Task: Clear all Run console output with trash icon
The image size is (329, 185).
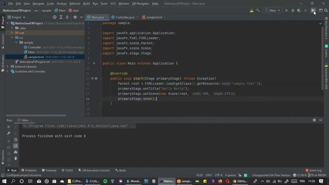Action: (x=15, y=158)
